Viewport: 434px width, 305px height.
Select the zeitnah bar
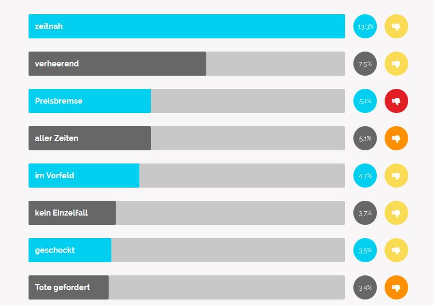click(187, 26)
